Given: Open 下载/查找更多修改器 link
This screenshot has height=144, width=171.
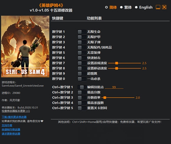Looking at the screenshot, I should 14,117.
